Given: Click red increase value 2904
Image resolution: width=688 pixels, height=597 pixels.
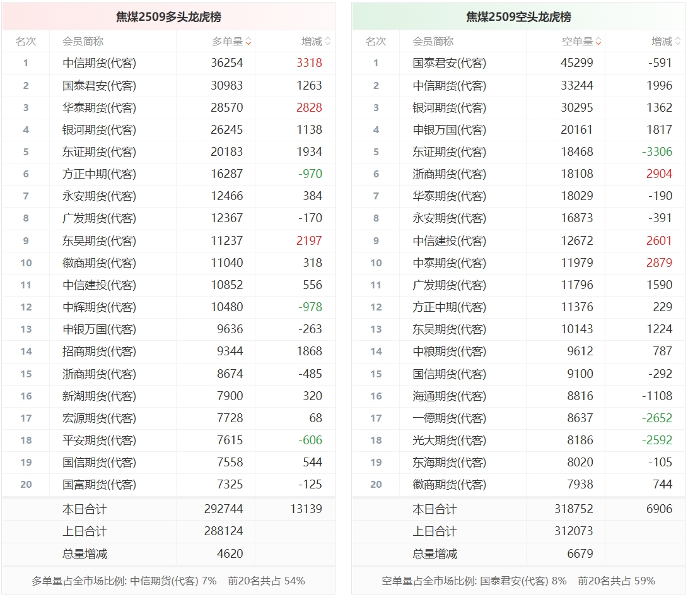Looking at the screenshot, I should (x=660, y=174).
